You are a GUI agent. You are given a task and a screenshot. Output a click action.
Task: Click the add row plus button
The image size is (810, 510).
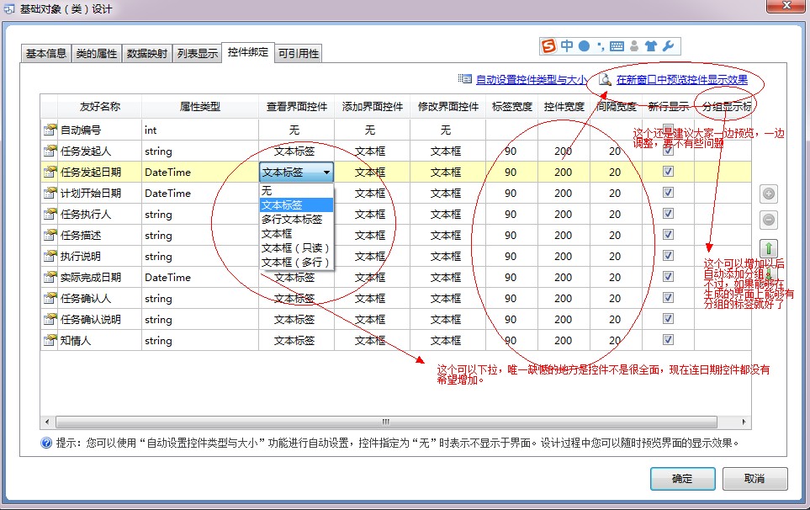(x=768, y=194)
